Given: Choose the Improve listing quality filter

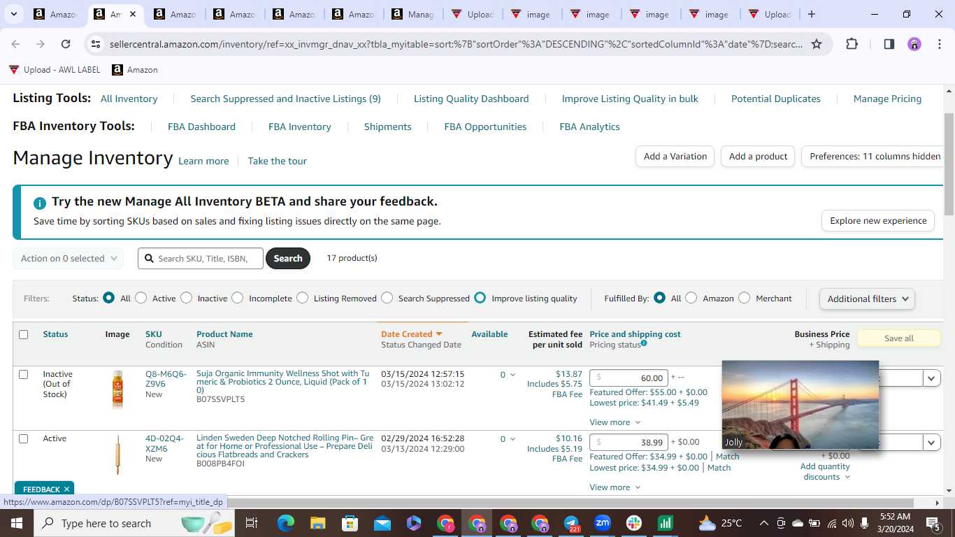Looking at the screenshot, I should pos(480,298).
